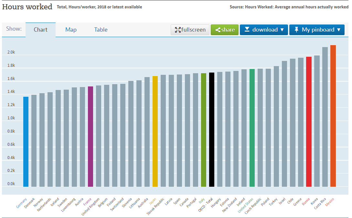This screenshot has width=352, height=218.
Task: Switch to the Table tab
Action: (101, 30)
